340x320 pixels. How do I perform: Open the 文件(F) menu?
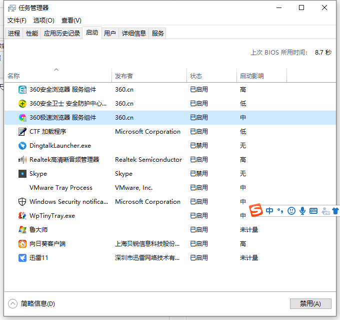(x=17, y=20)
